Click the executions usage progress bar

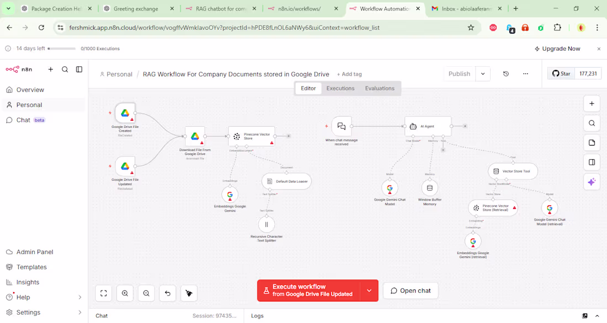[62, 49]
